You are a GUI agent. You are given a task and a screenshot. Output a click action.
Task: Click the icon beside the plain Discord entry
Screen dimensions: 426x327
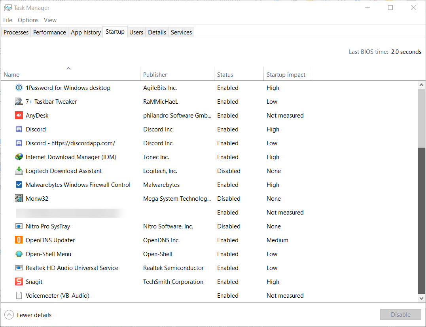click(x=19, y=129)
